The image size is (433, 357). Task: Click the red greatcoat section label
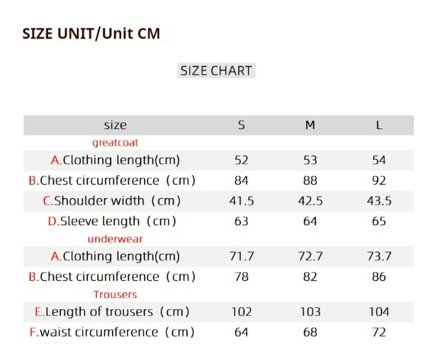tap(115, 143)
